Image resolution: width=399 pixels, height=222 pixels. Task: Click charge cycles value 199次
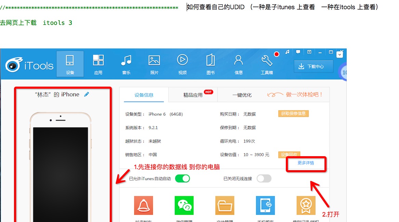tap(249, 141)
